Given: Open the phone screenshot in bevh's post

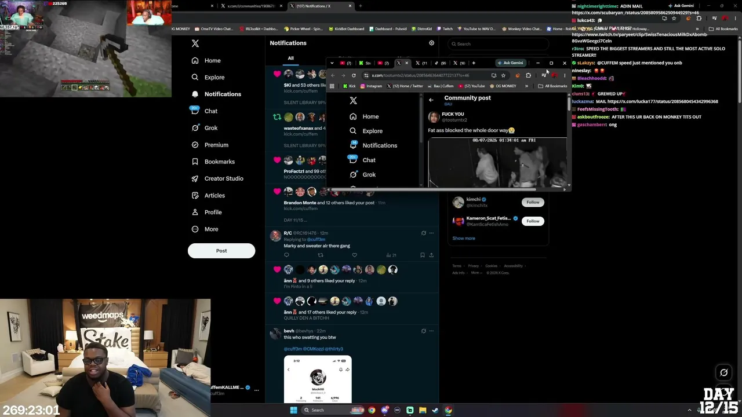Looking at the screenshot, I should 318,379.
